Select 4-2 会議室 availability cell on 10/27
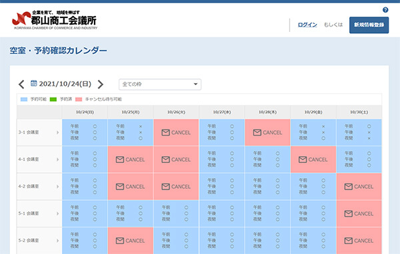 pyautogui.click(x=222, y=187)
